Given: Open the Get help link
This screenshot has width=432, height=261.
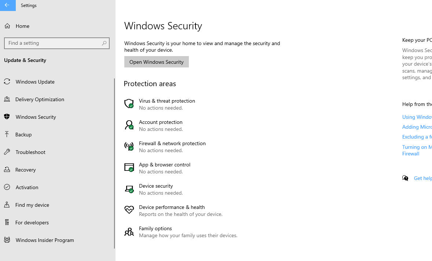Looking at the screenshot, I should pos(422,178).
